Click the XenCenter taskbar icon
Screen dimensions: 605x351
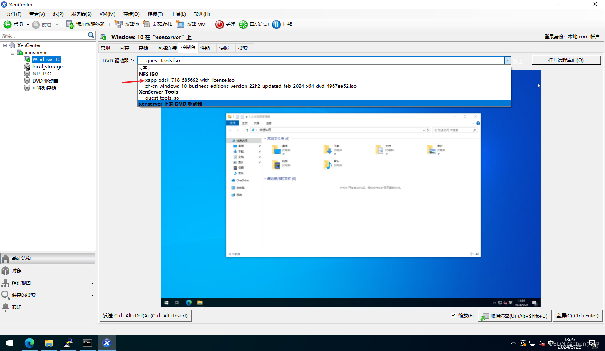click(107, 343)
